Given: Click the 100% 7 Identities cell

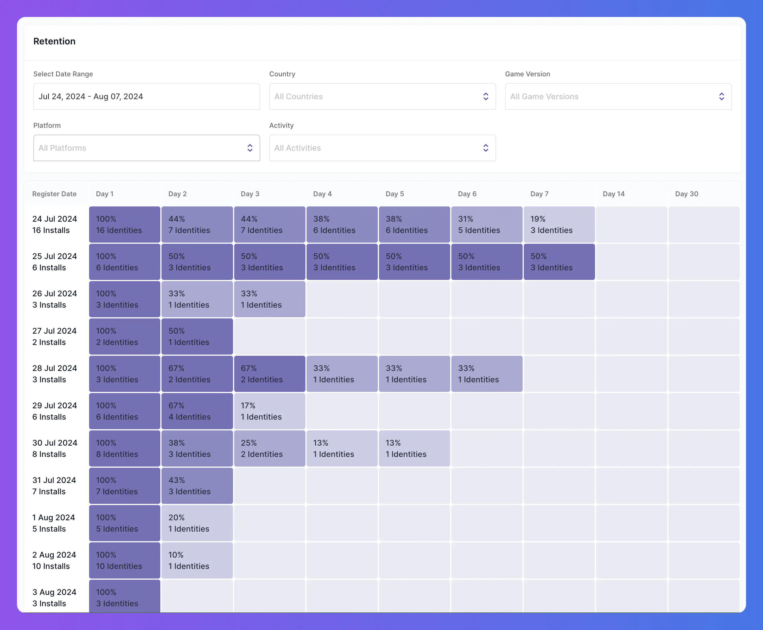Looking at the screenshot, I should [x=124, y=486].
